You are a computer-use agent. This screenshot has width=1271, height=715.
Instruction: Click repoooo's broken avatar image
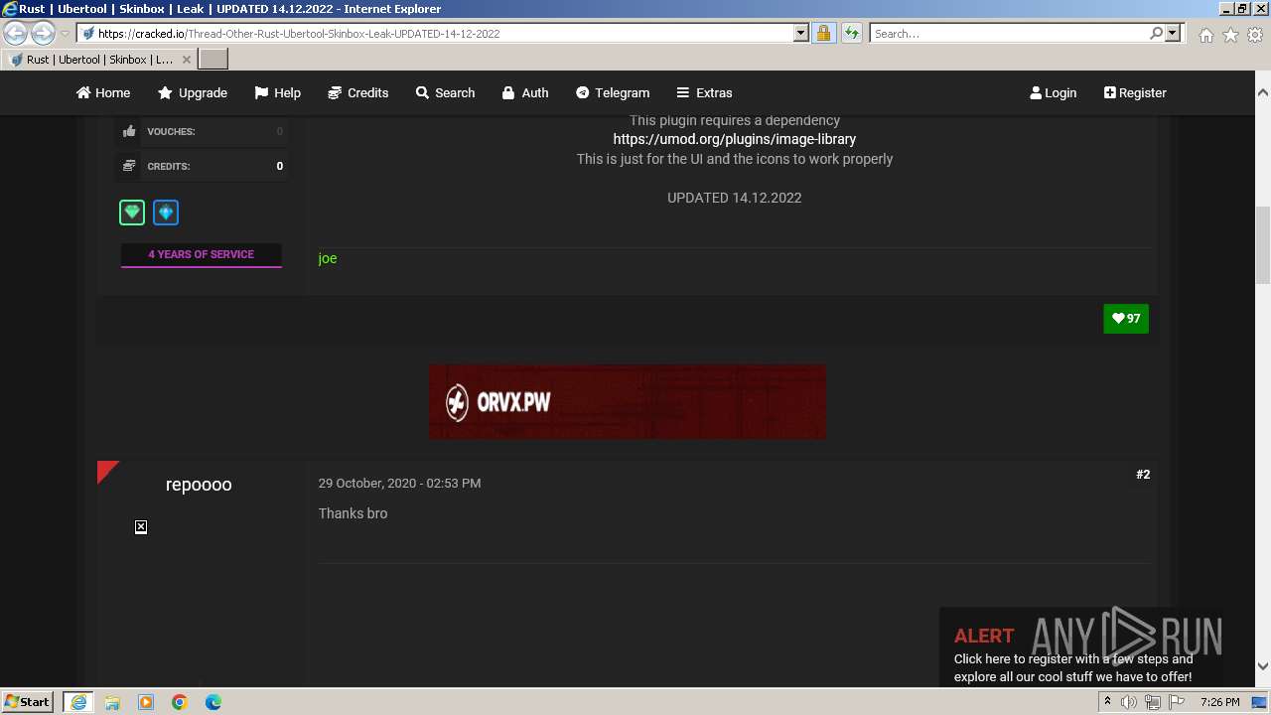coord(141,527)
